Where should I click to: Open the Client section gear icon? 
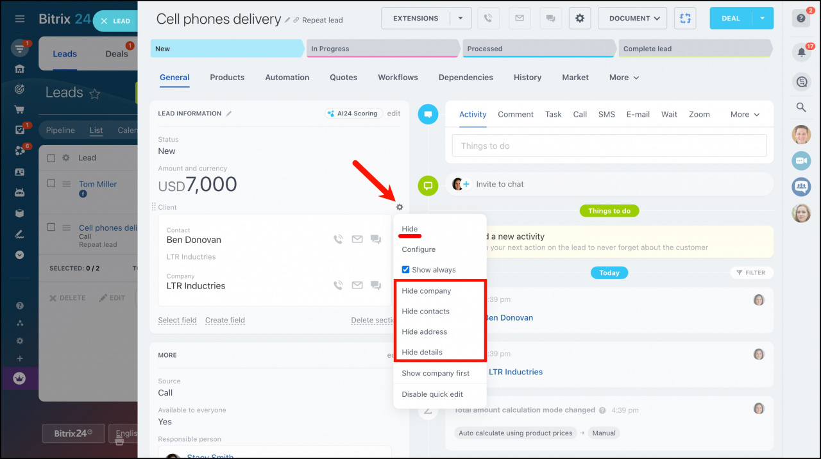[x=400, y=207]
